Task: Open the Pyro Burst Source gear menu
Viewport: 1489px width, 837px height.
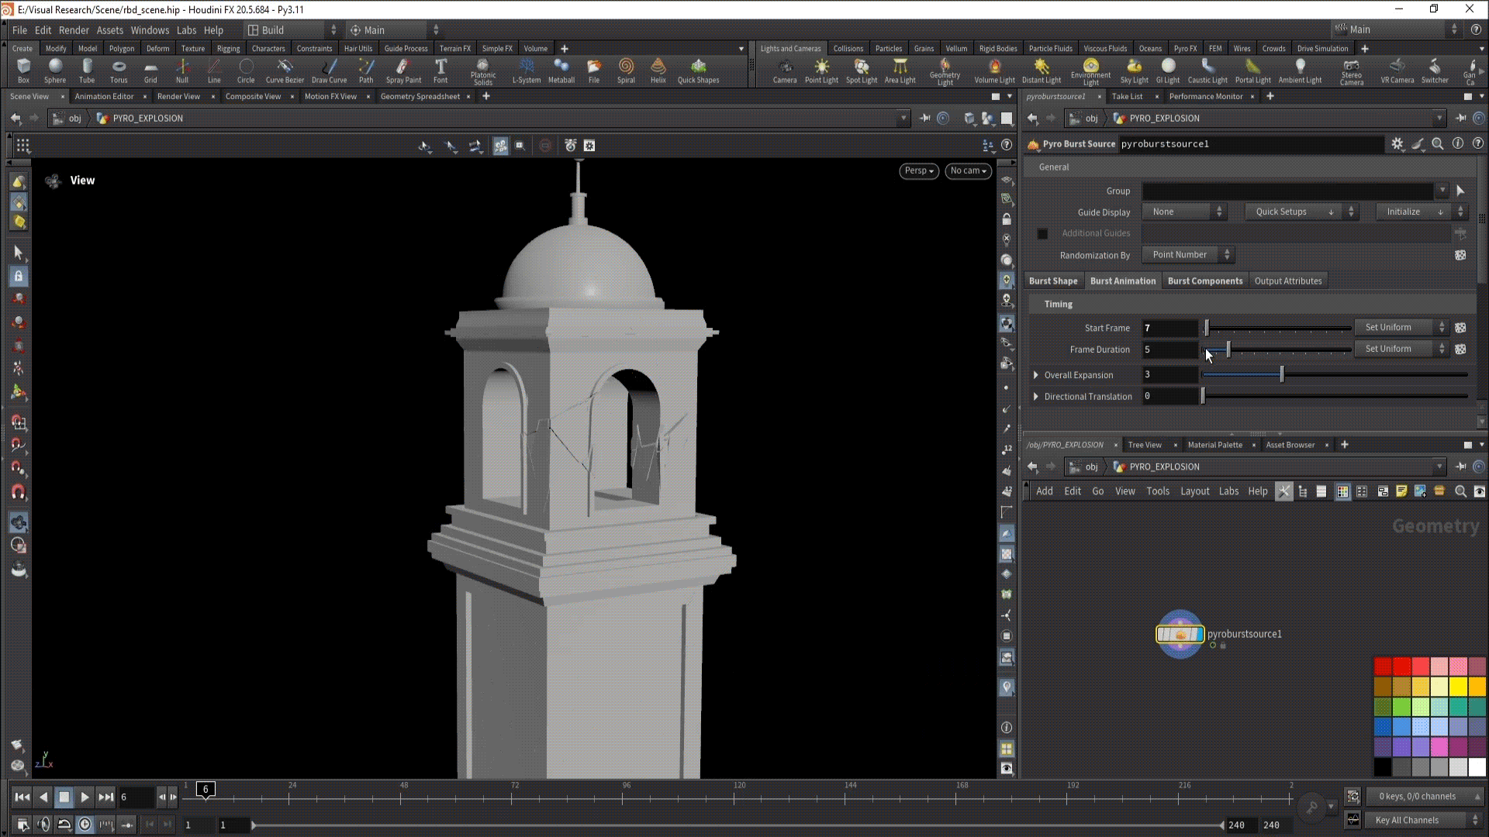Action: 1397,144
